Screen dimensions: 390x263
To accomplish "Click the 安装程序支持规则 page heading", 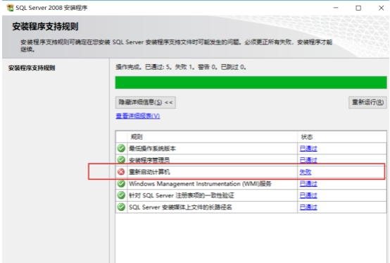I will pos(45,26).
